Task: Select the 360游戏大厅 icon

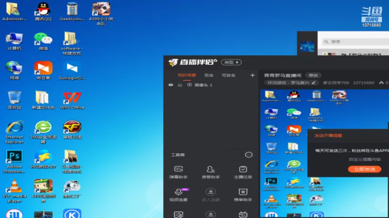Action: [43, 159]
